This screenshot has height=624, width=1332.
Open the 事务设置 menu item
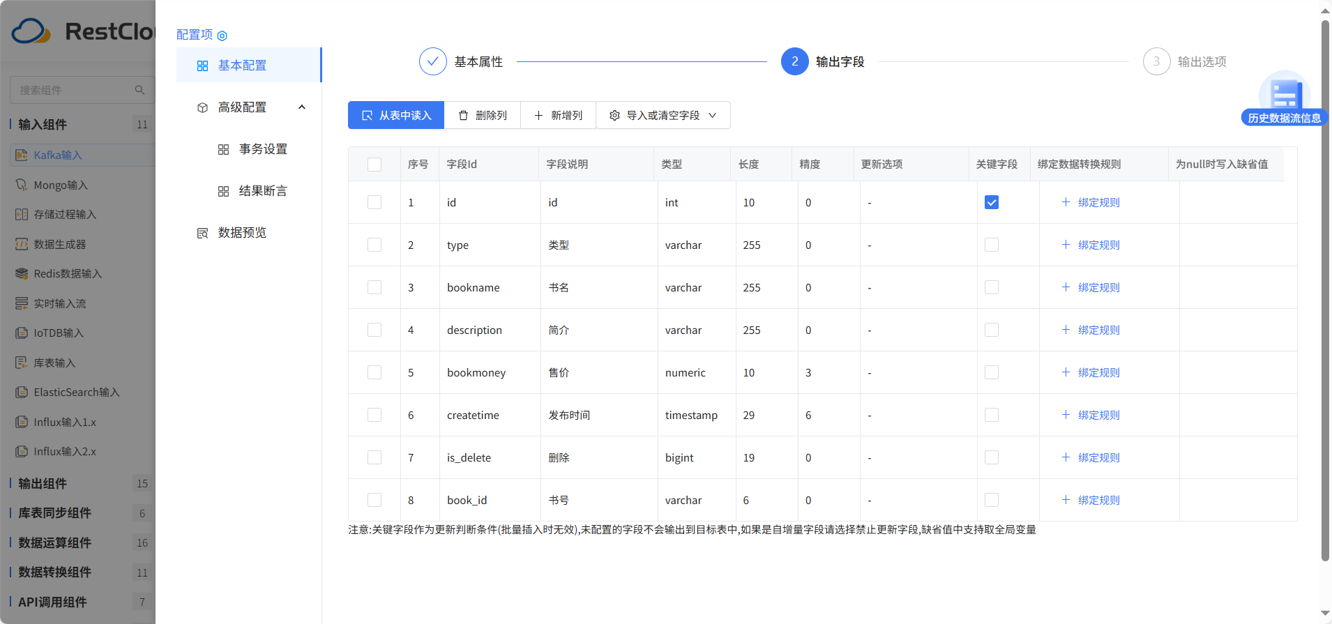(263, 149)
